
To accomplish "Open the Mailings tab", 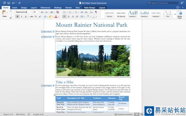I will coord(58,7).
